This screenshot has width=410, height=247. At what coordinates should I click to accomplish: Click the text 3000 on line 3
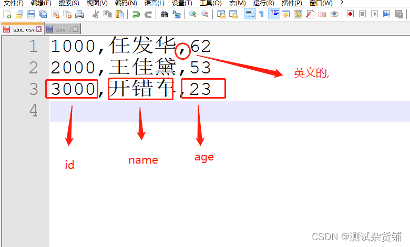(73, 89)
